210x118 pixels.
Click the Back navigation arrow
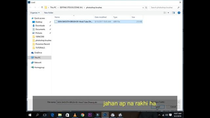point(31,8)
